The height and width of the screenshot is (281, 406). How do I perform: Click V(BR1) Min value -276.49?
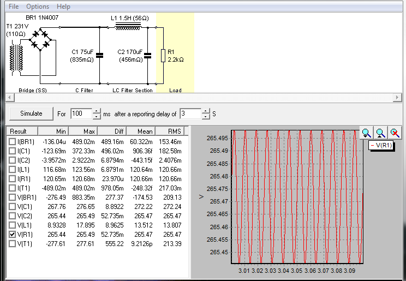(x=56, y=198)
